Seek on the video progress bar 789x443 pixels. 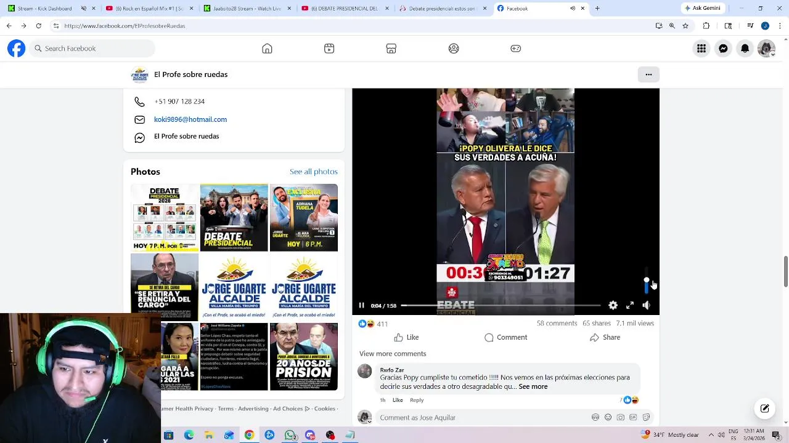tap(501, 305)
